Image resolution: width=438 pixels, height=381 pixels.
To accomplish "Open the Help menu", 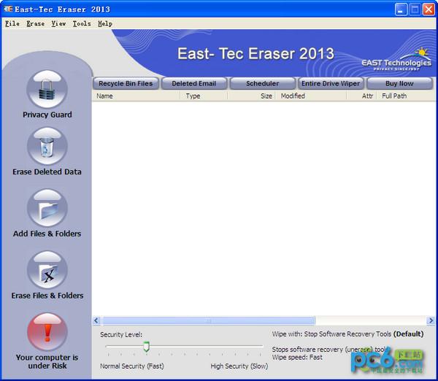I will click(104, 23).
